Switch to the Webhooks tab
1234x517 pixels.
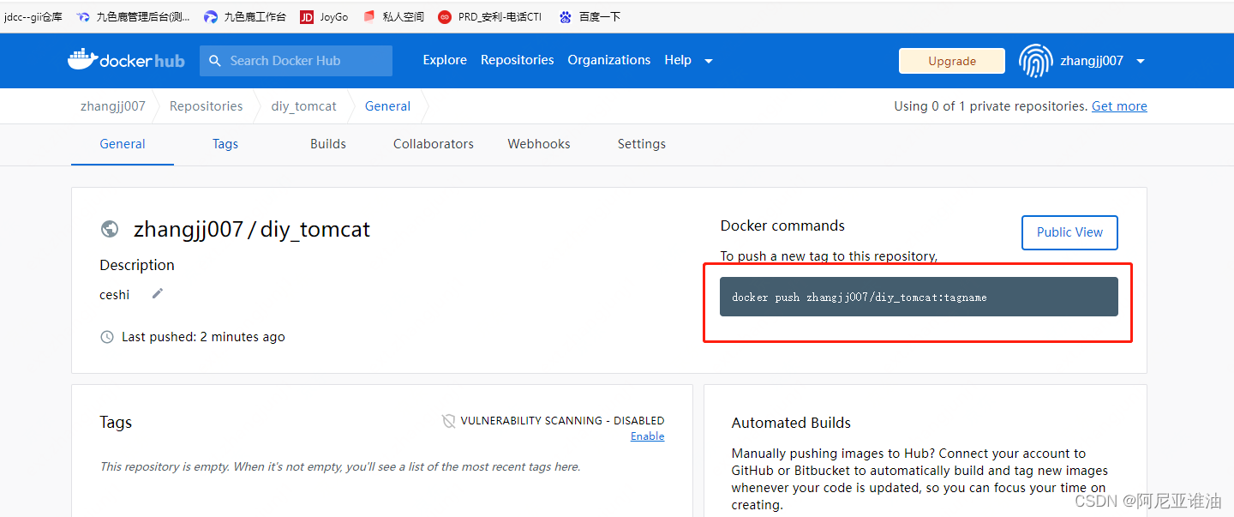pyautogui.click(x=539, y=144)
